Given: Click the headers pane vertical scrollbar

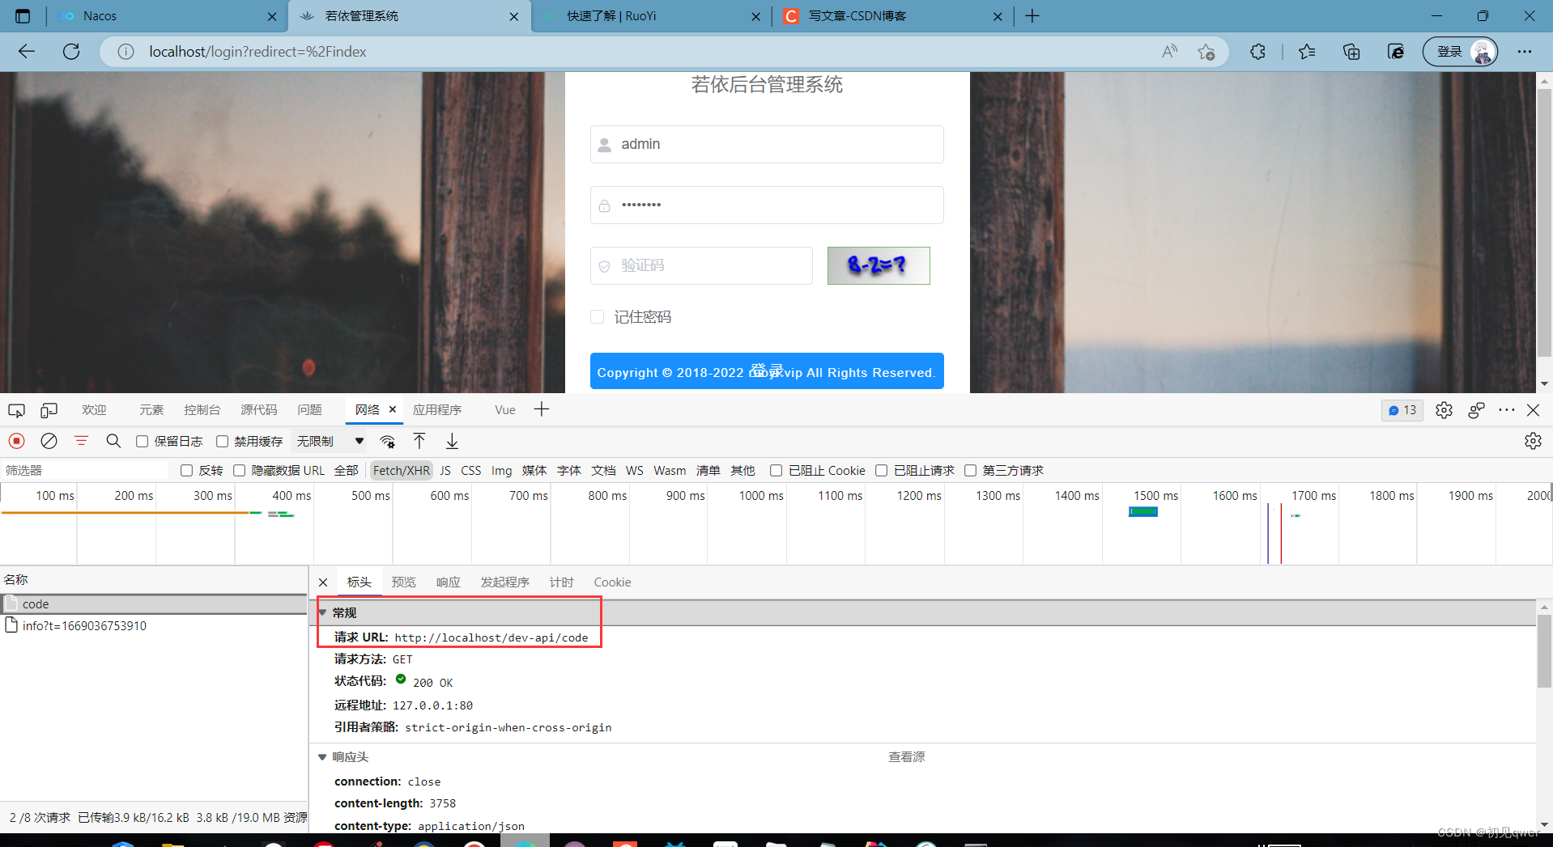Looking at the screenshot, I should (x=1544, y=650).
